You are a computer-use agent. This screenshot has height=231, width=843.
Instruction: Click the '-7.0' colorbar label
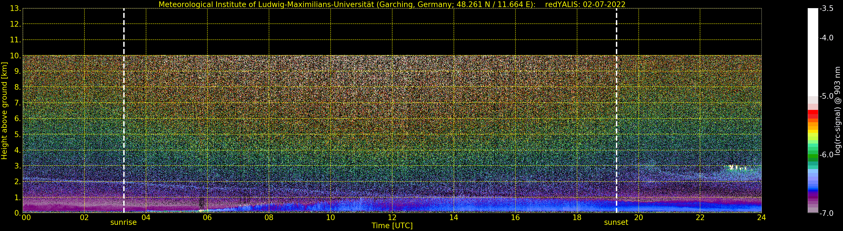(826, 213)
